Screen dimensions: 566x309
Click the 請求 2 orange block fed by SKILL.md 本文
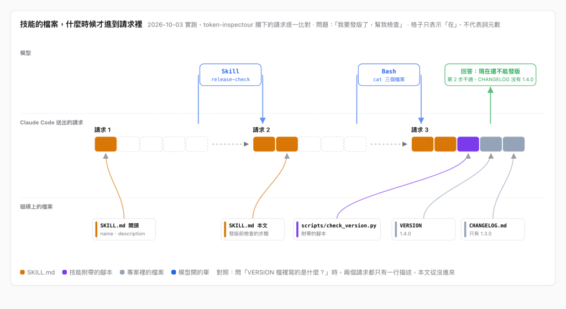[x=287, y=144]
